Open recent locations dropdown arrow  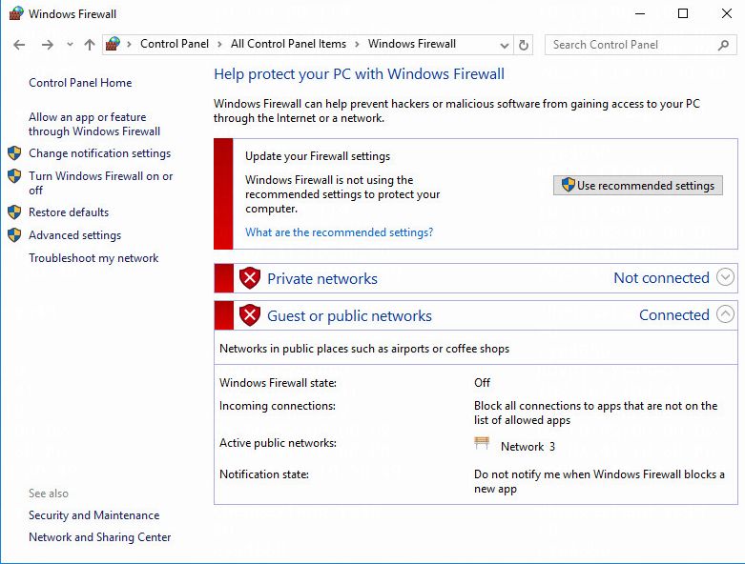(70, 45)
